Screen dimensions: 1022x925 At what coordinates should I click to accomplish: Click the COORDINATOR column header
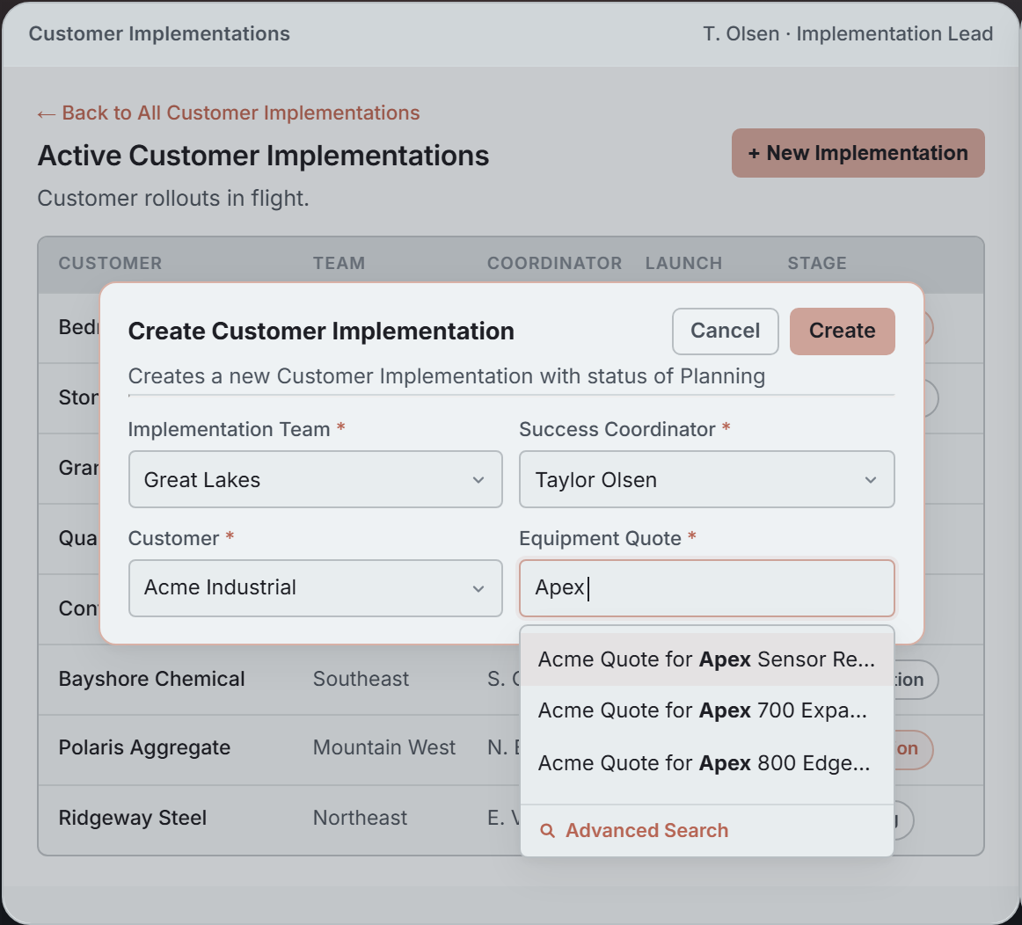pyautogui.click(x=555, y=263)
